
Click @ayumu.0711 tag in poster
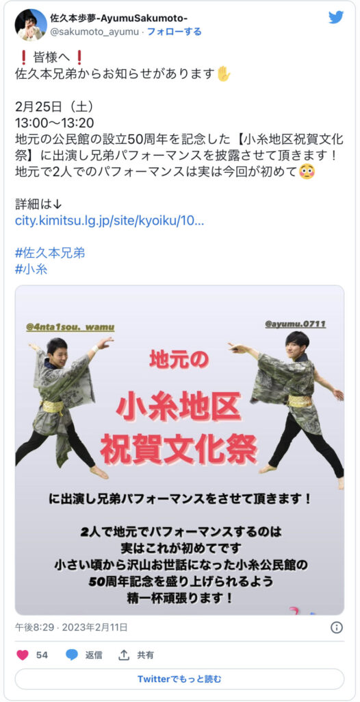[295, 324]
